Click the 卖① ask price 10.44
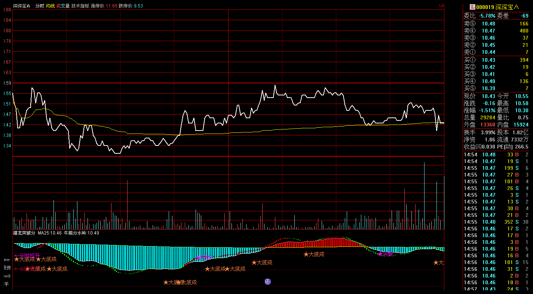 pos(488,52)
